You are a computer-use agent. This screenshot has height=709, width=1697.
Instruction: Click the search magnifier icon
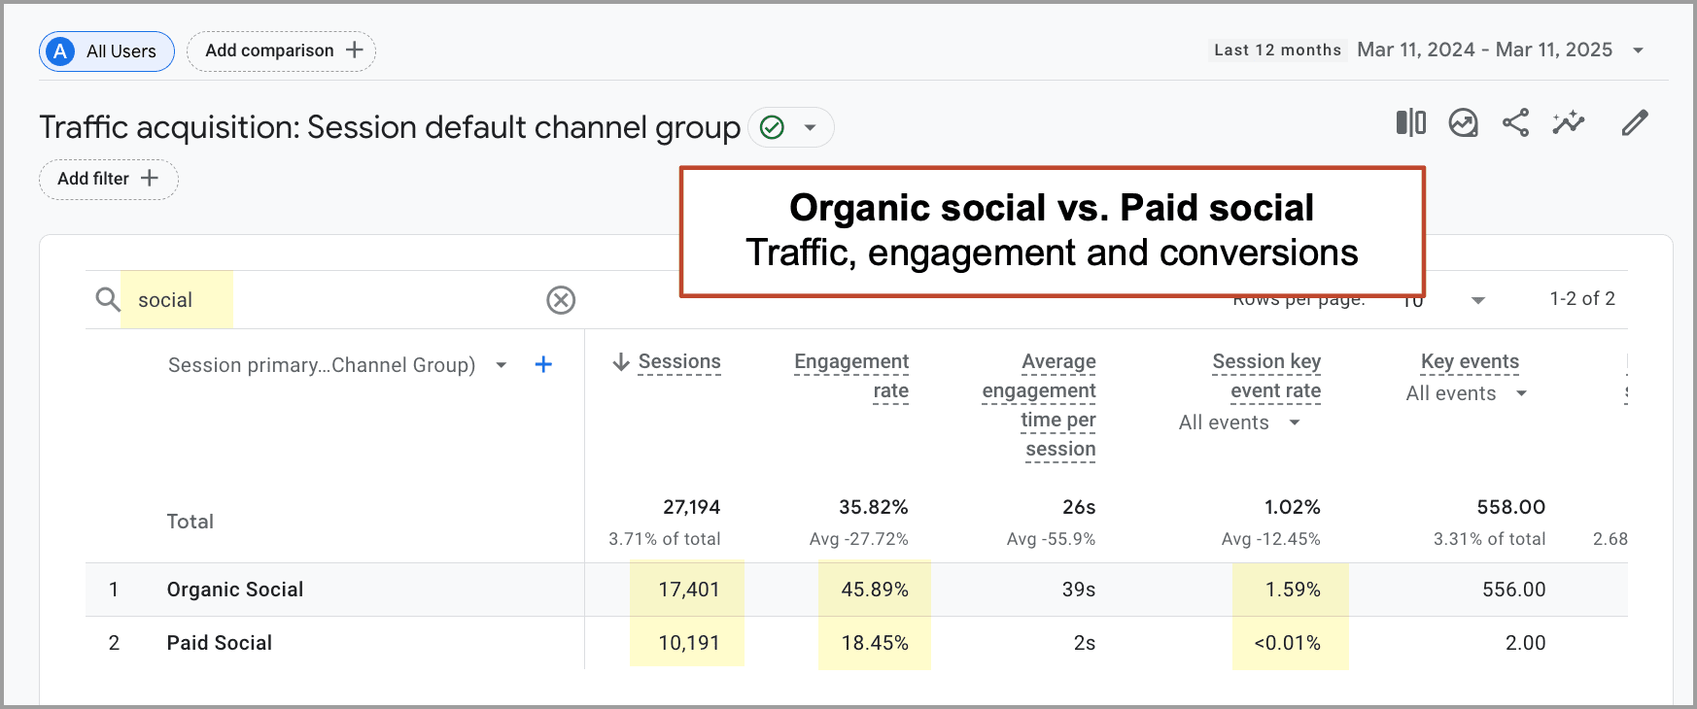tap(108, 299)
